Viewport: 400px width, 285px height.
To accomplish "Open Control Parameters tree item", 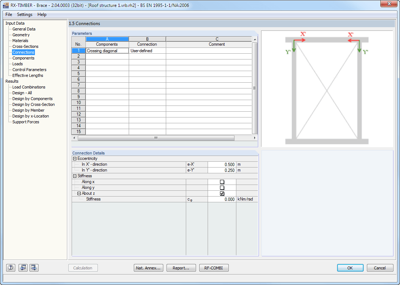I will [29, 70].
